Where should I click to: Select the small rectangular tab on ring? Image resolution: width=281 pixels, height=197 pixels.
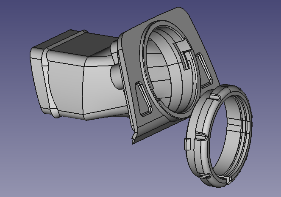pyautogui.click(x=188, y=144)
